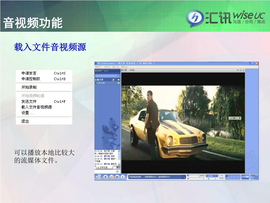Click the CPU usage meter
270x203 pixels.
pyautogui.click(x=245, y=177)
